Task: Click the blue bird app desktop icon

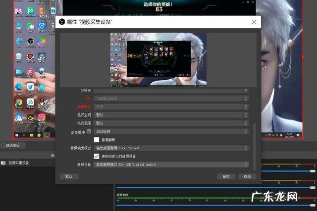Action: click(x=30, y=87)
